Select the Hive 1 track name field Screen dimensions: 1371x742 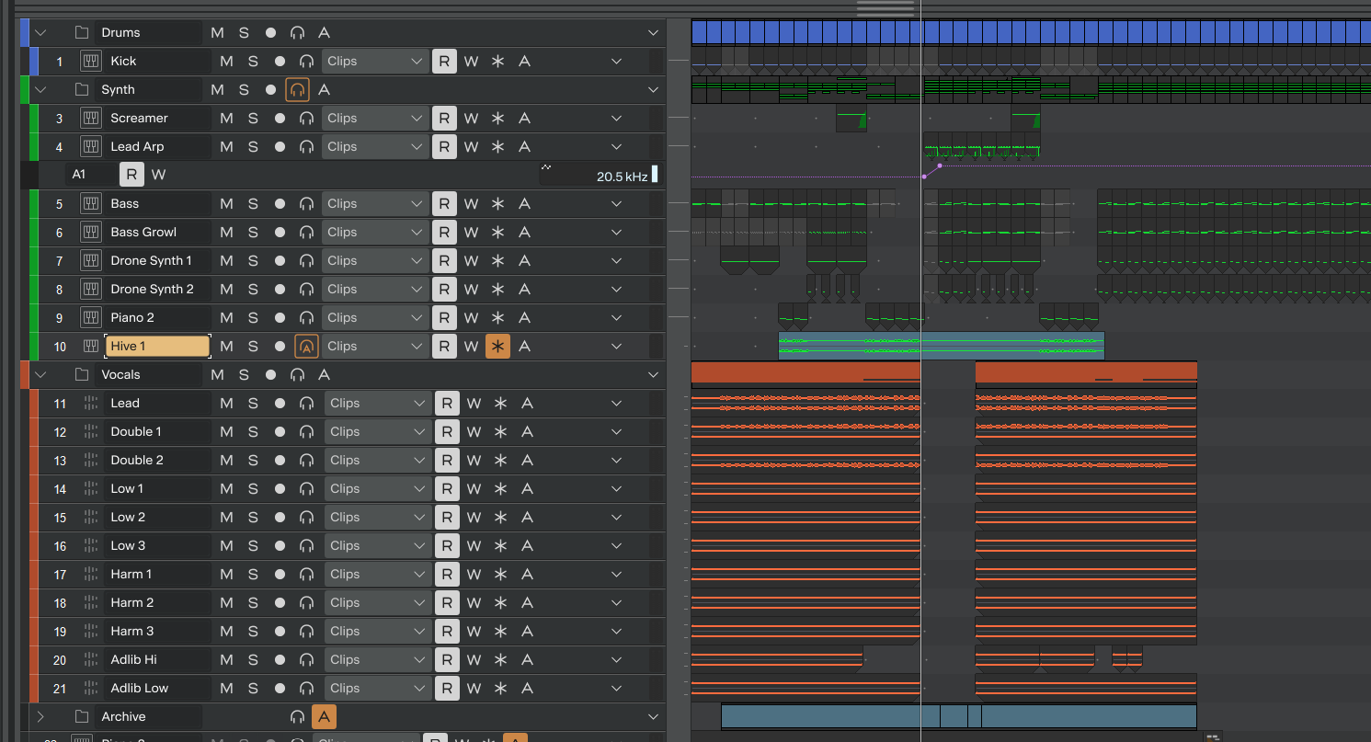point(158,347)
